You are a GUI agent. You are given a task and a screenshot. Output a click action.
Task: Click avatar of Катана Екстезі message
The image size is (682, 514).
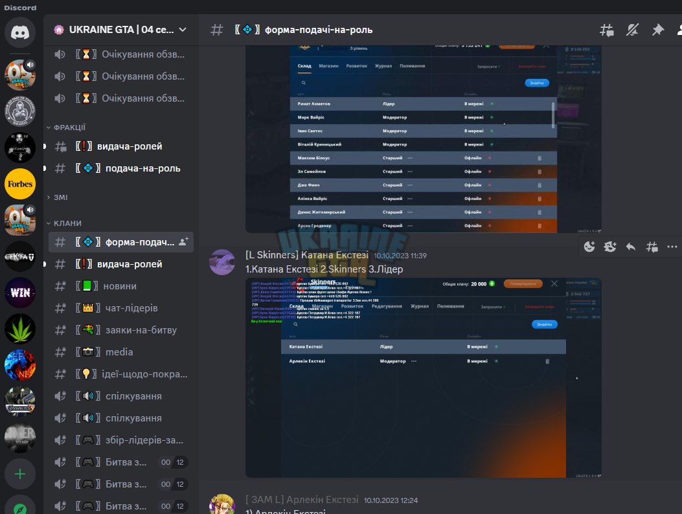[x=222, y=262]
